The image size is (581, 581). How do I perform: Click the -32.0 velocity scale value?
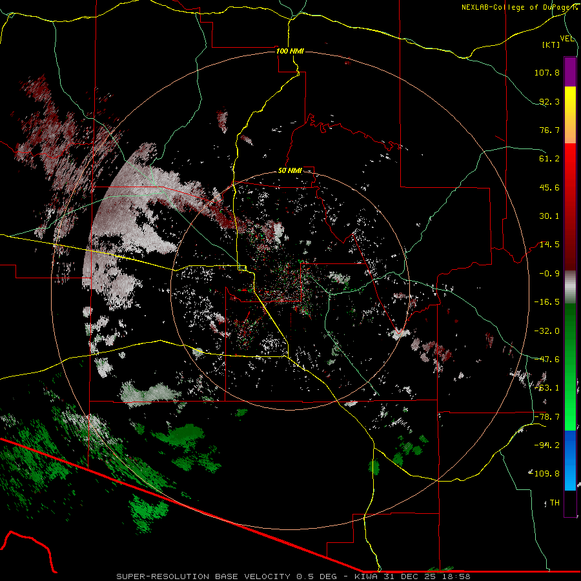(x=547, y=331)
